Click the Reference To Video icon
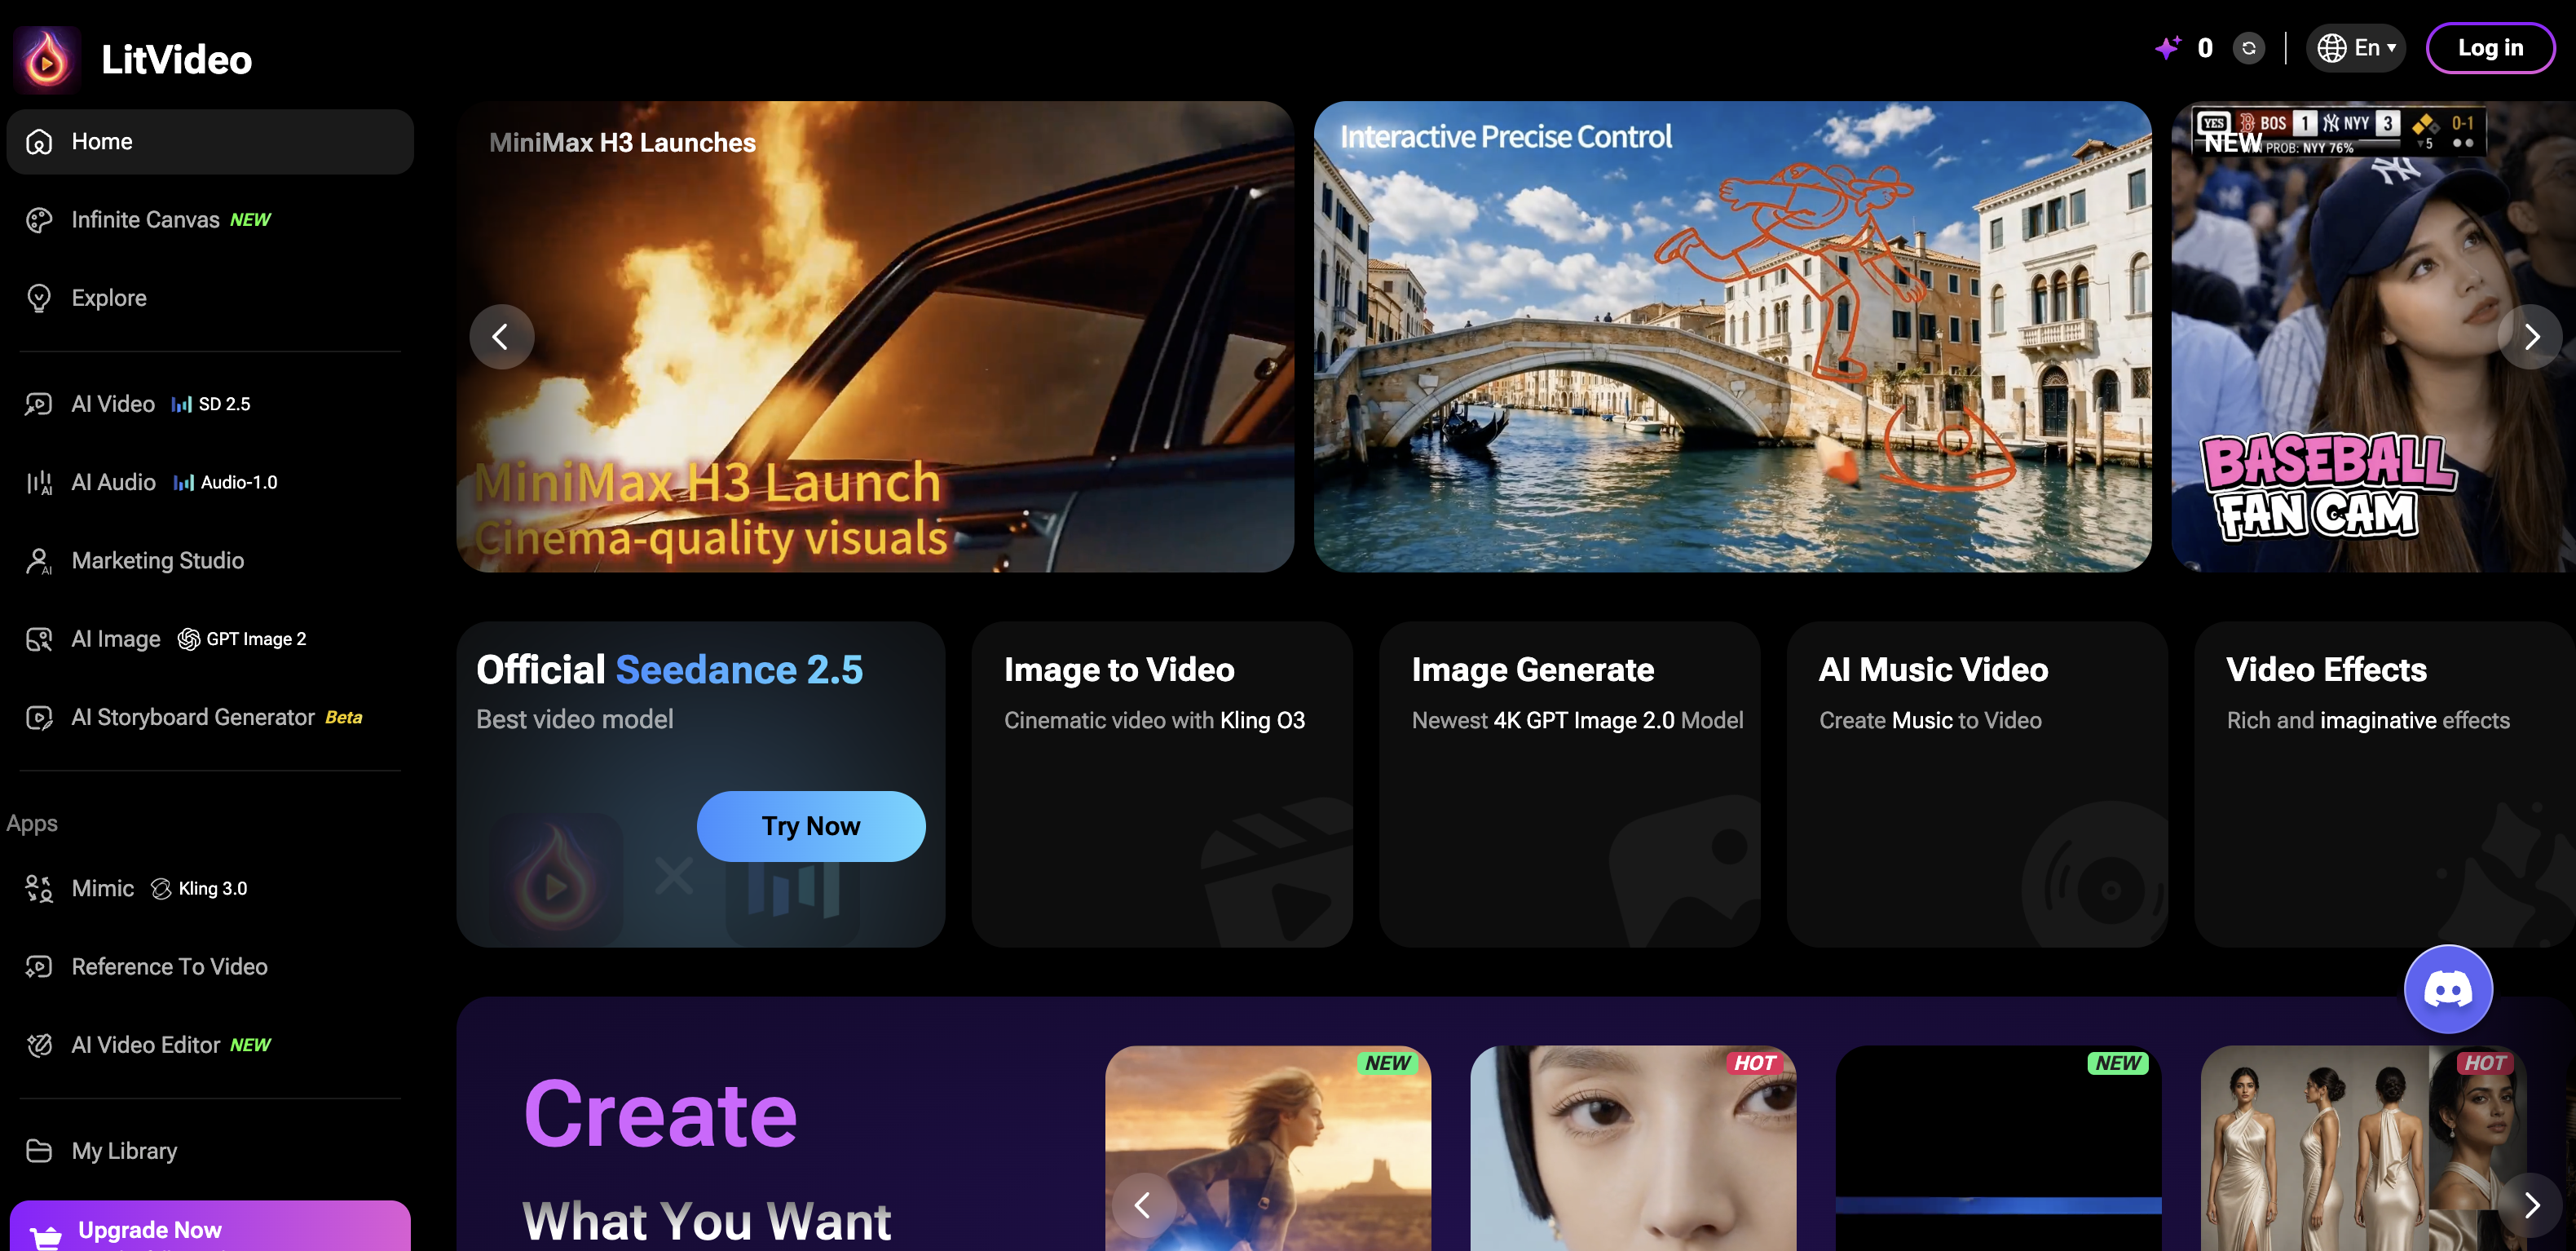 click(39, 967)
